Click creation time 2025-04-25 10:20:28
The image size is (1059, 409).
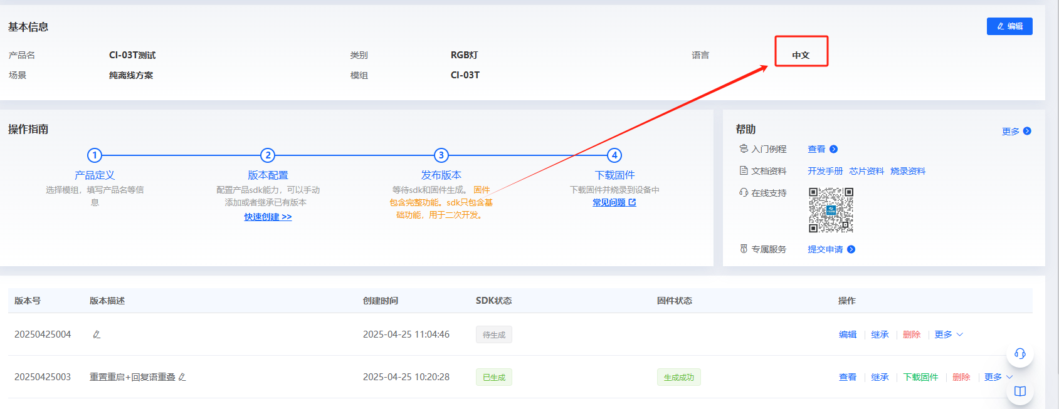[x=406, y=377]
